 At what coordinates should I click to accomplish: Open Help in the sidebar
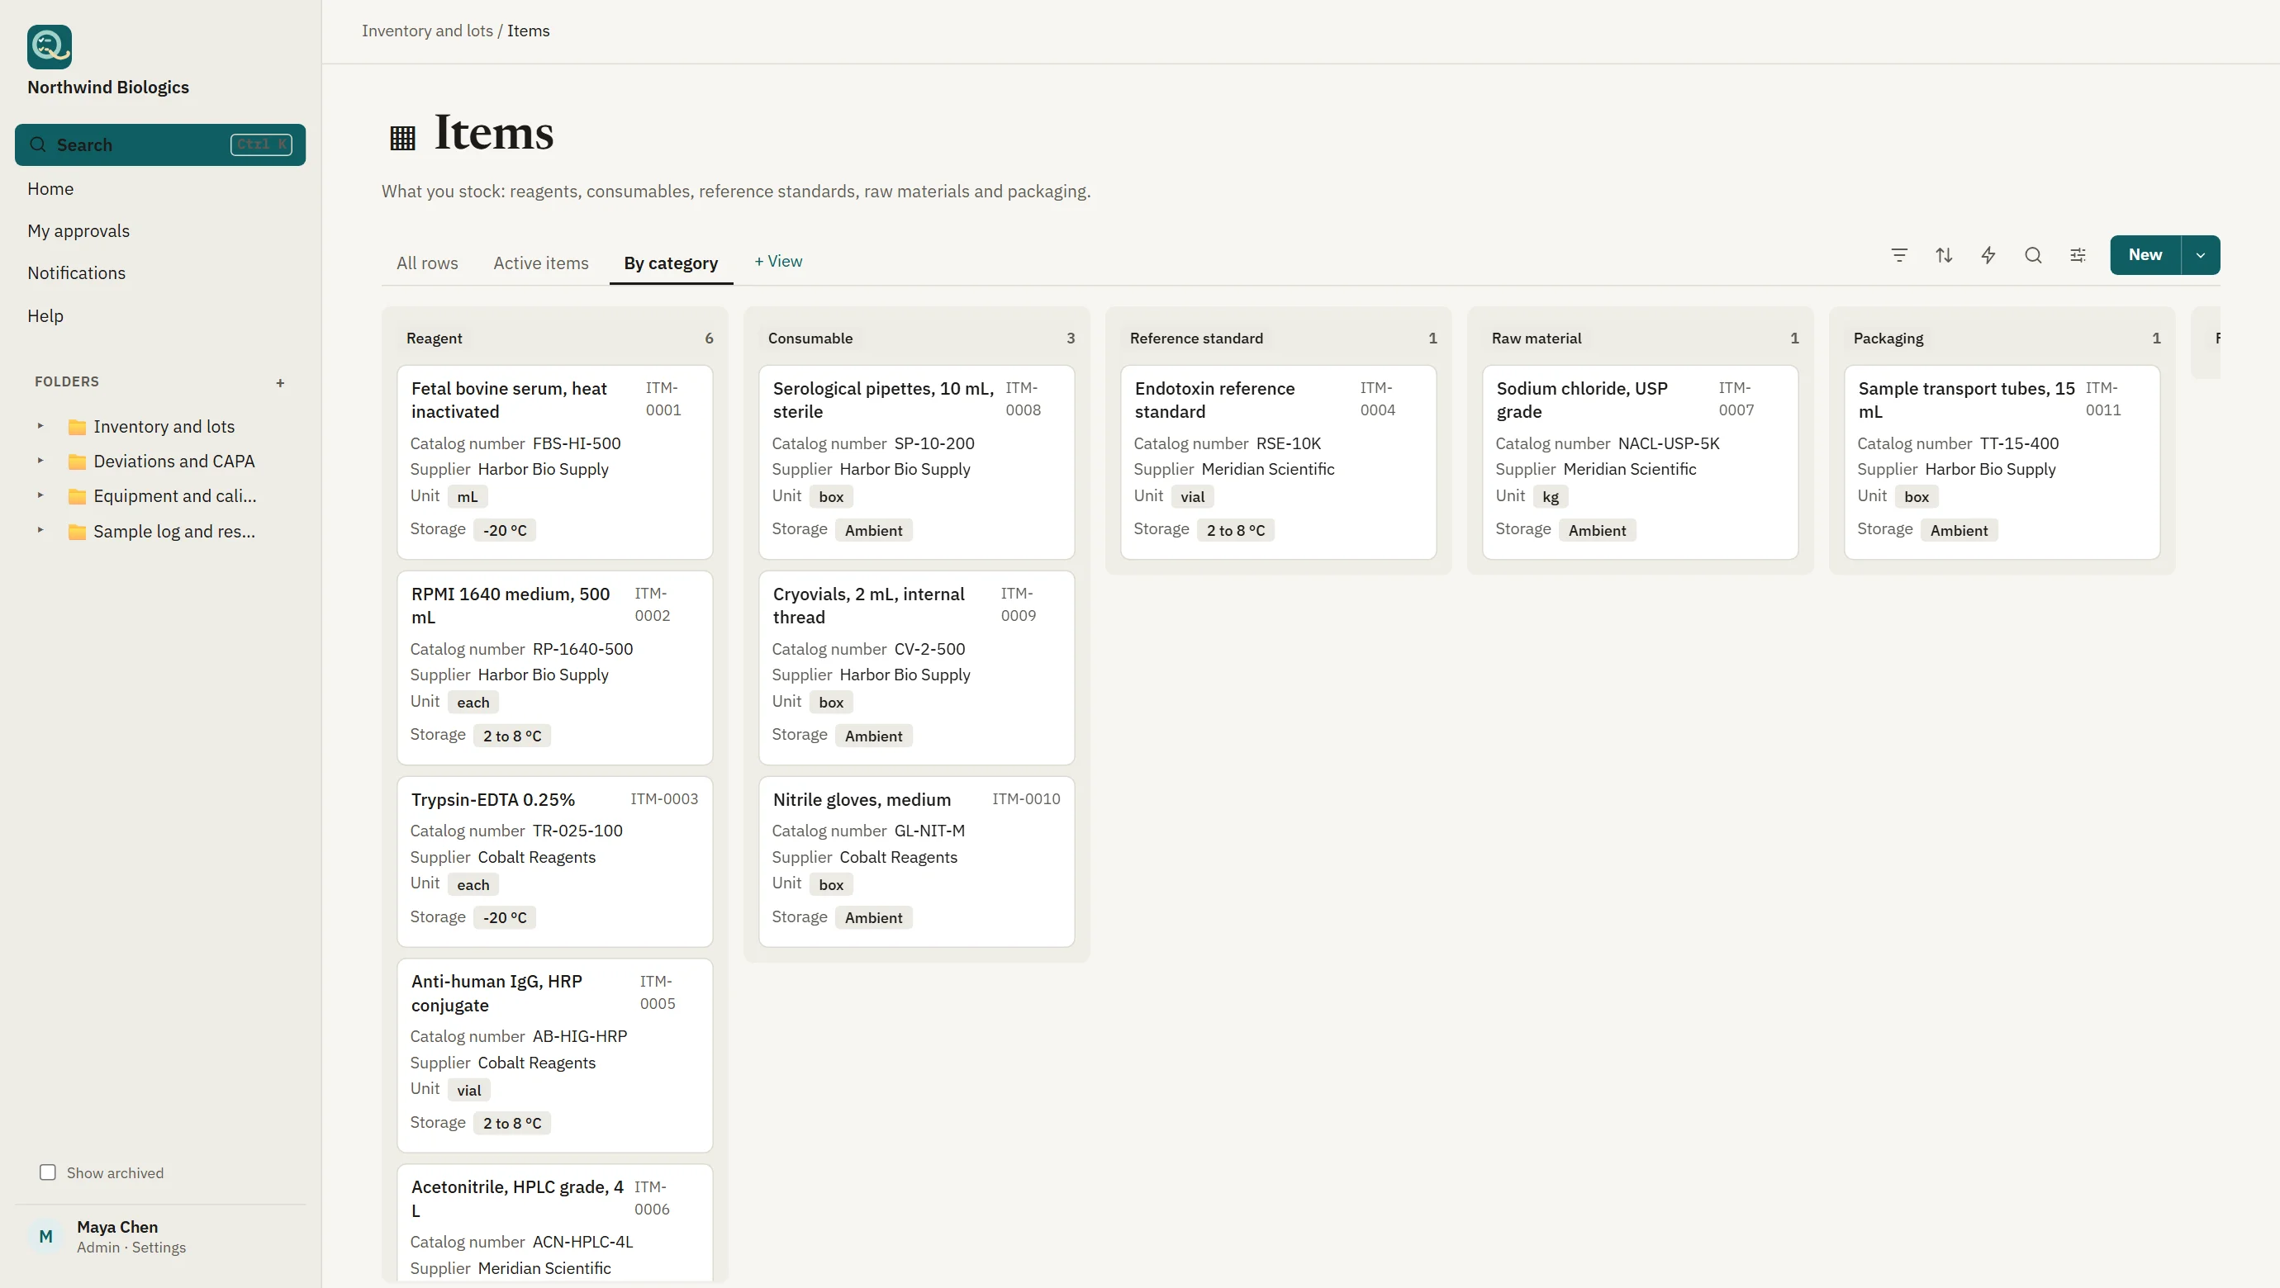pos(160,315)
